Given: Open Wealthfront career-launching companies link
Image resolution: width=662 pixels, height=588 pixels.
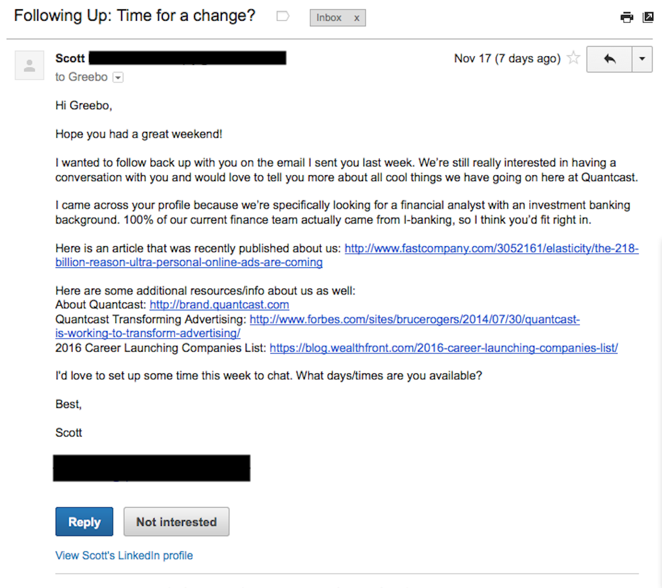Looking at the screenshot, I should (x=443, y=348).
